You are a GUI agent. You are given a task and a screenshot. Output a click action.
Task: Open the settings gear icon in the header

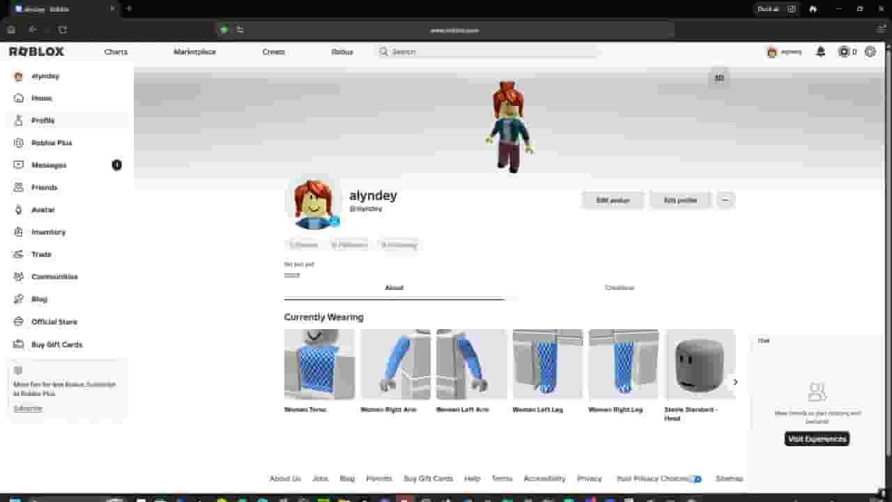coord(870,52)
